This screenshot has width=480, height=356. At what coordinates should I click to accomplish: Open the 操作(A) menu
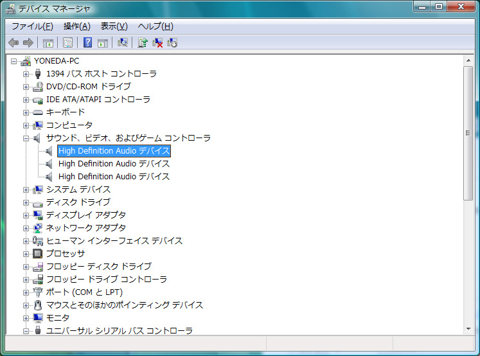(x=77, y=26)
